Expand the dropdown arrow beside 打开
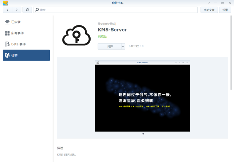The width and height of the screenshot is (234, 162). click(x=123, y=47)
